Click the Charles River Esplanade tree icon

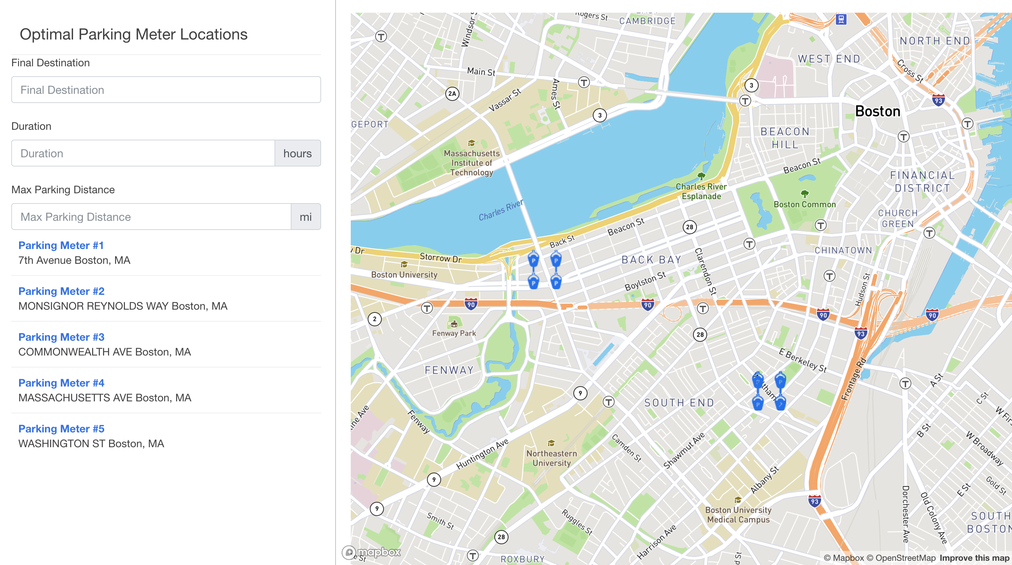pyautogui.click(x=701, y=176)
